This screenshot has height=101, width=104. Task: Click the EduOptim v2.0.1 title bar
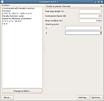[x=49, y=2]
